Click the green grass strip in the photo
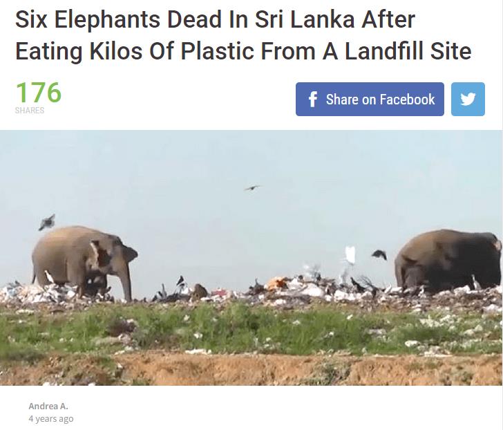 251,328
